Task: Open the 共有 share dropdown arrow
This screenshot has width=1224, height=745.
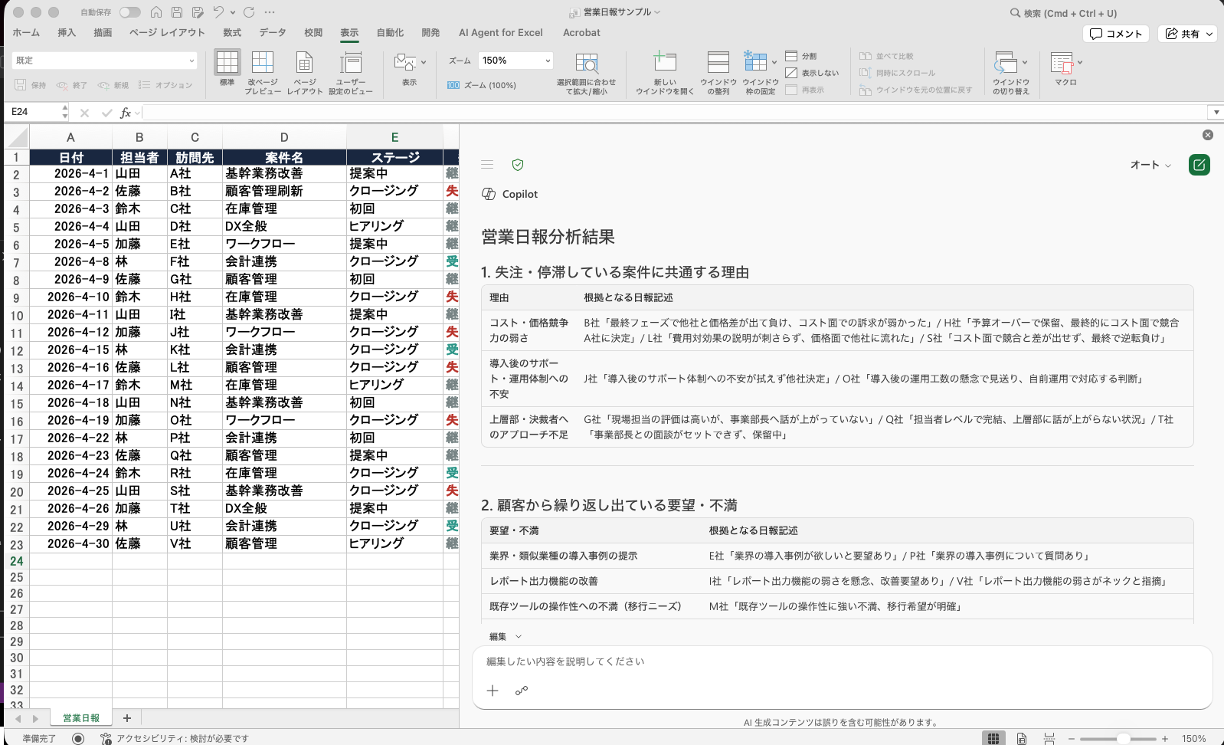Action: pos(1209,34)
